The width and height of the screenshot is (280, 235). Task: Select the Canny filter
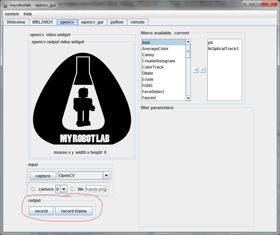tap(164, 55)
